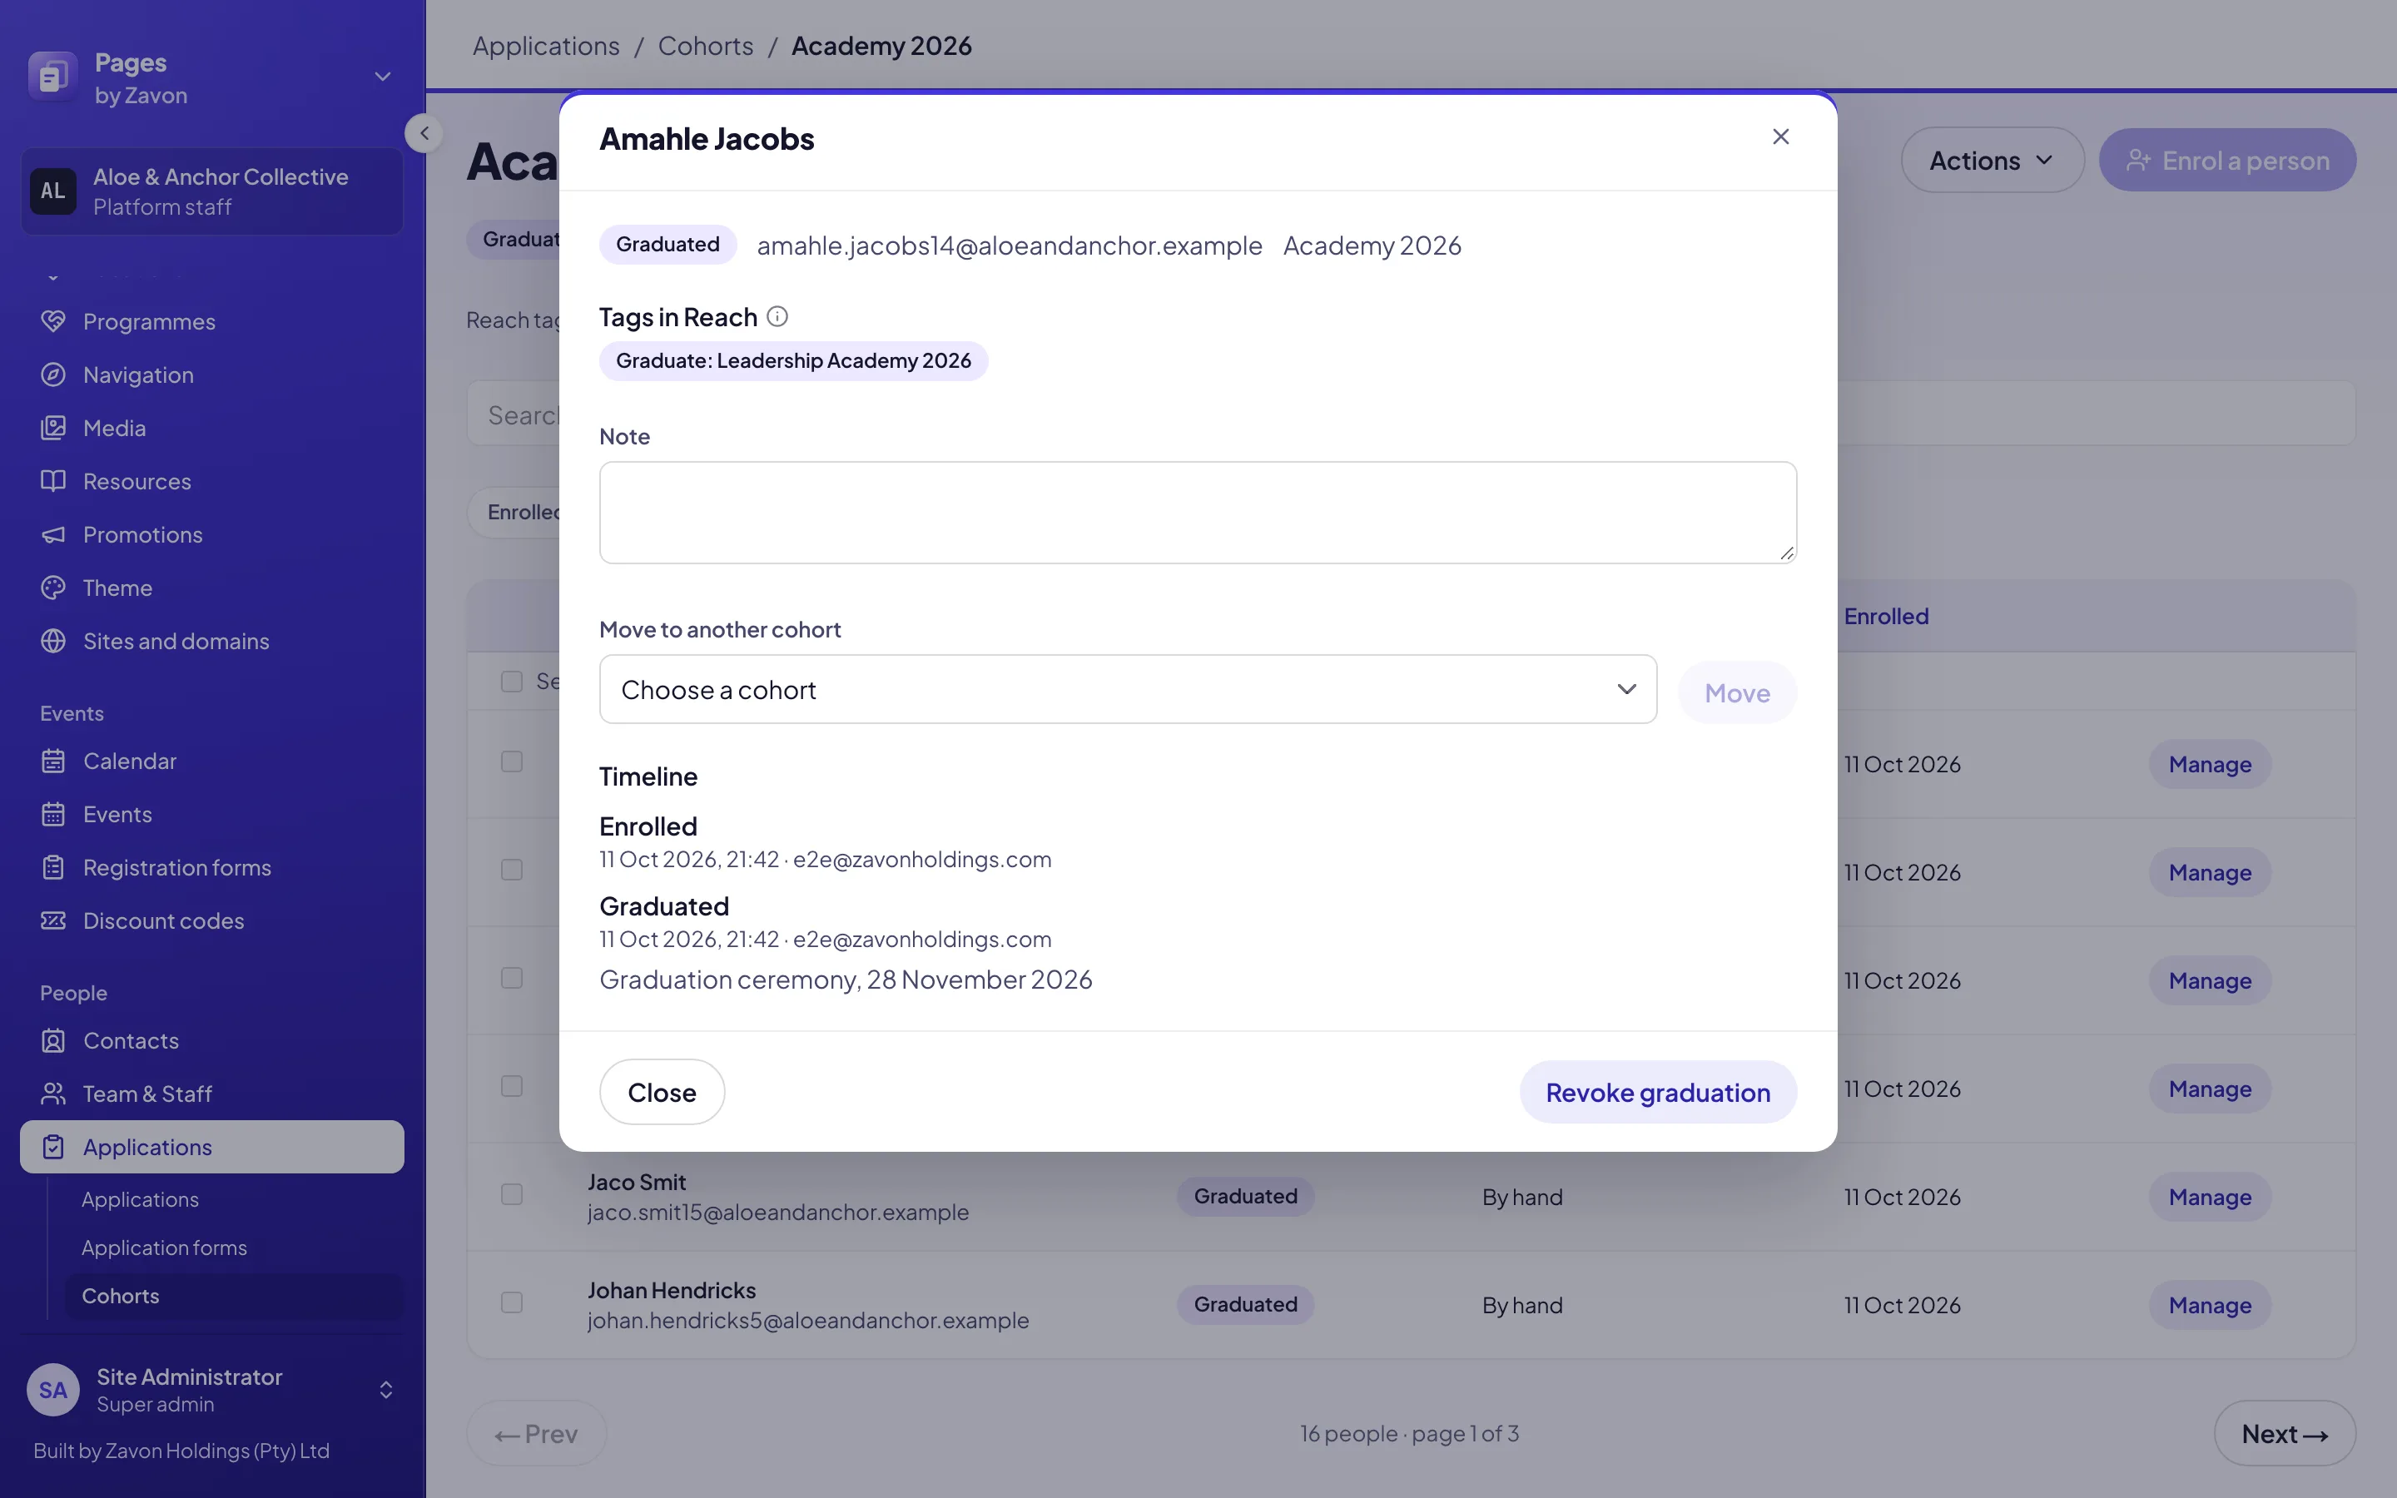Open the Applications sub-item in sidebar

pyautogui.click(x=140, y=1200)
